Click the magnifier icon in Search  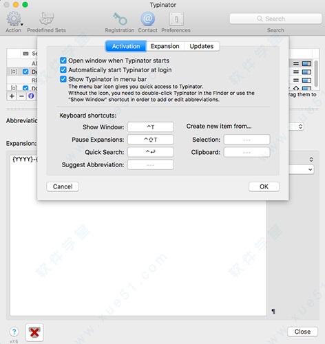(x=260, y=19)
